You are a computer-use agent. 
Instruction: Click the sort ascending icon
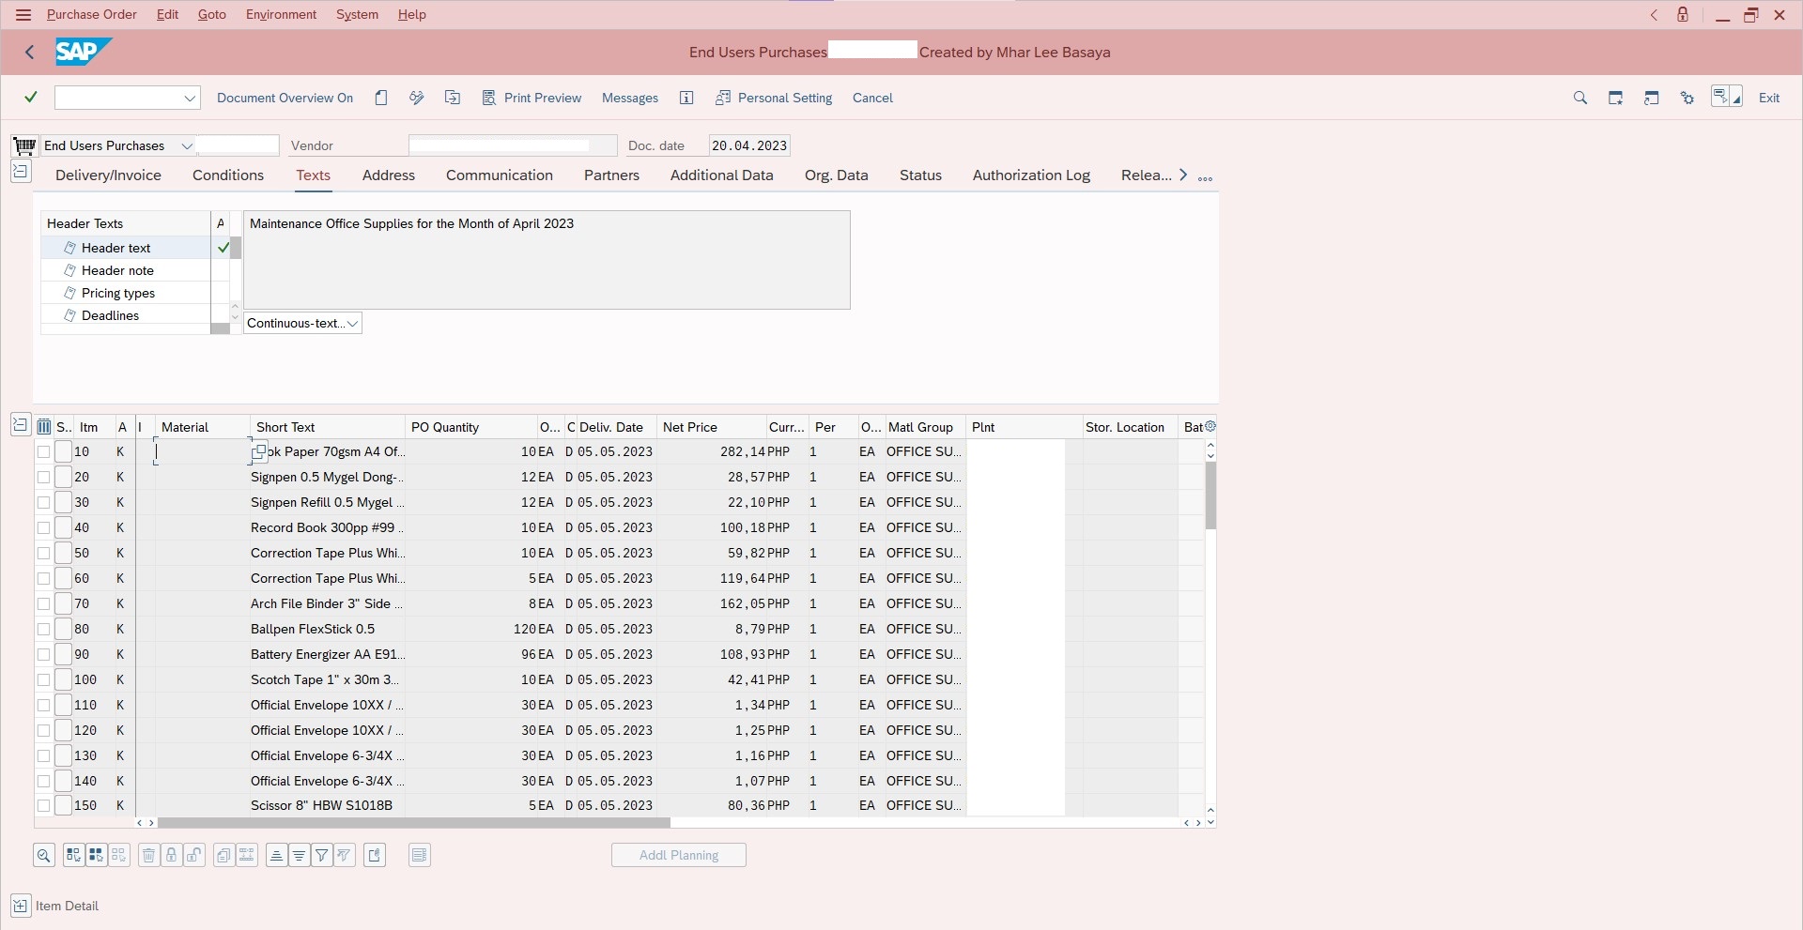276,855
